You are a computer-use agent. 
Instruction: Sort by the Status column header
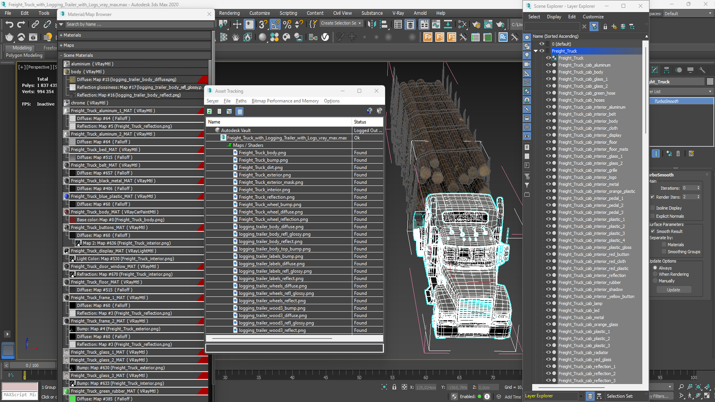coord(368,122)
